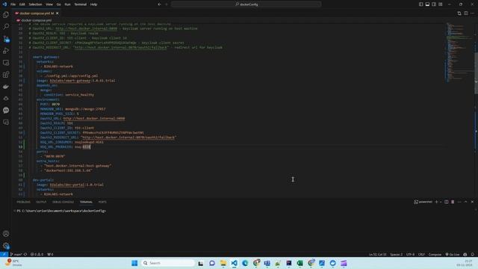Change the Compose language mode
This screenshot has height=269, width=478.
coord(435,254)
